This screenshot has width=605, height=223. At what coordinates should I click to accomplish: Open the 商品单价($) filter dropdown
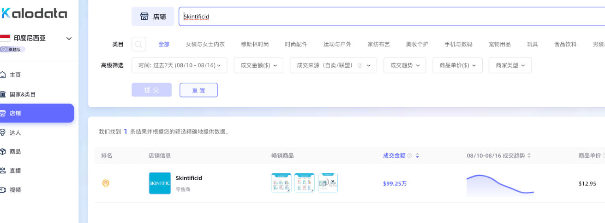pyautogui.click(x=457, y=65)
